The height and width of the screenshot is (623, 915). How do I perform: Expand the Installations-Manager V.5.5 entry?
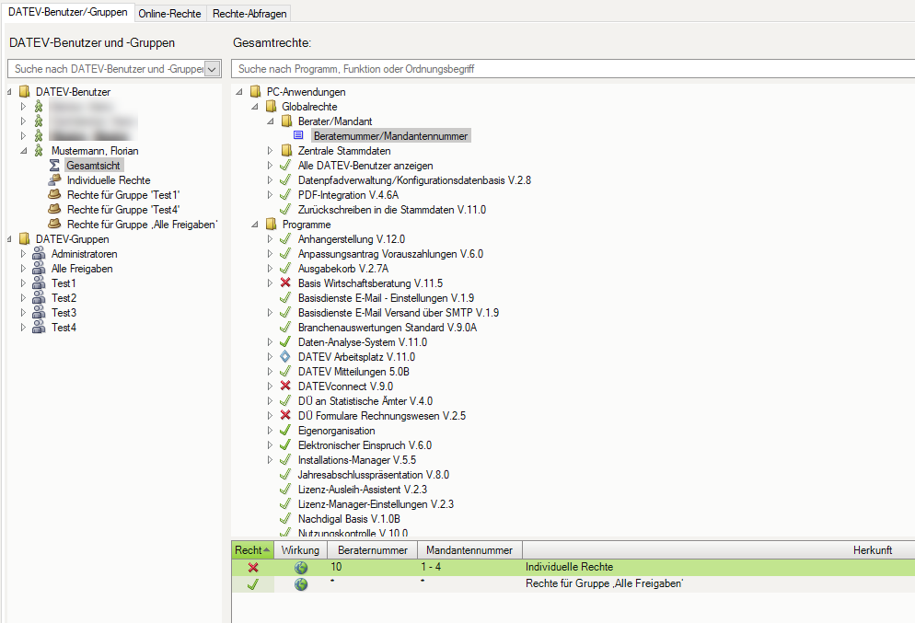pyautogui.click(x=270, y=460)
